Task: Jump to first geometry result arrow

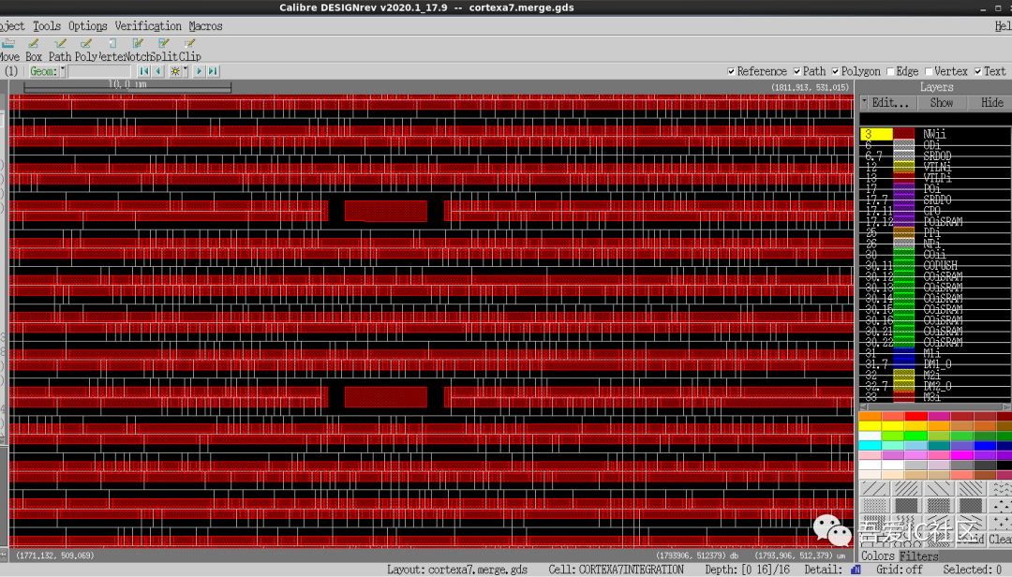Action: [x=144, y=71]
